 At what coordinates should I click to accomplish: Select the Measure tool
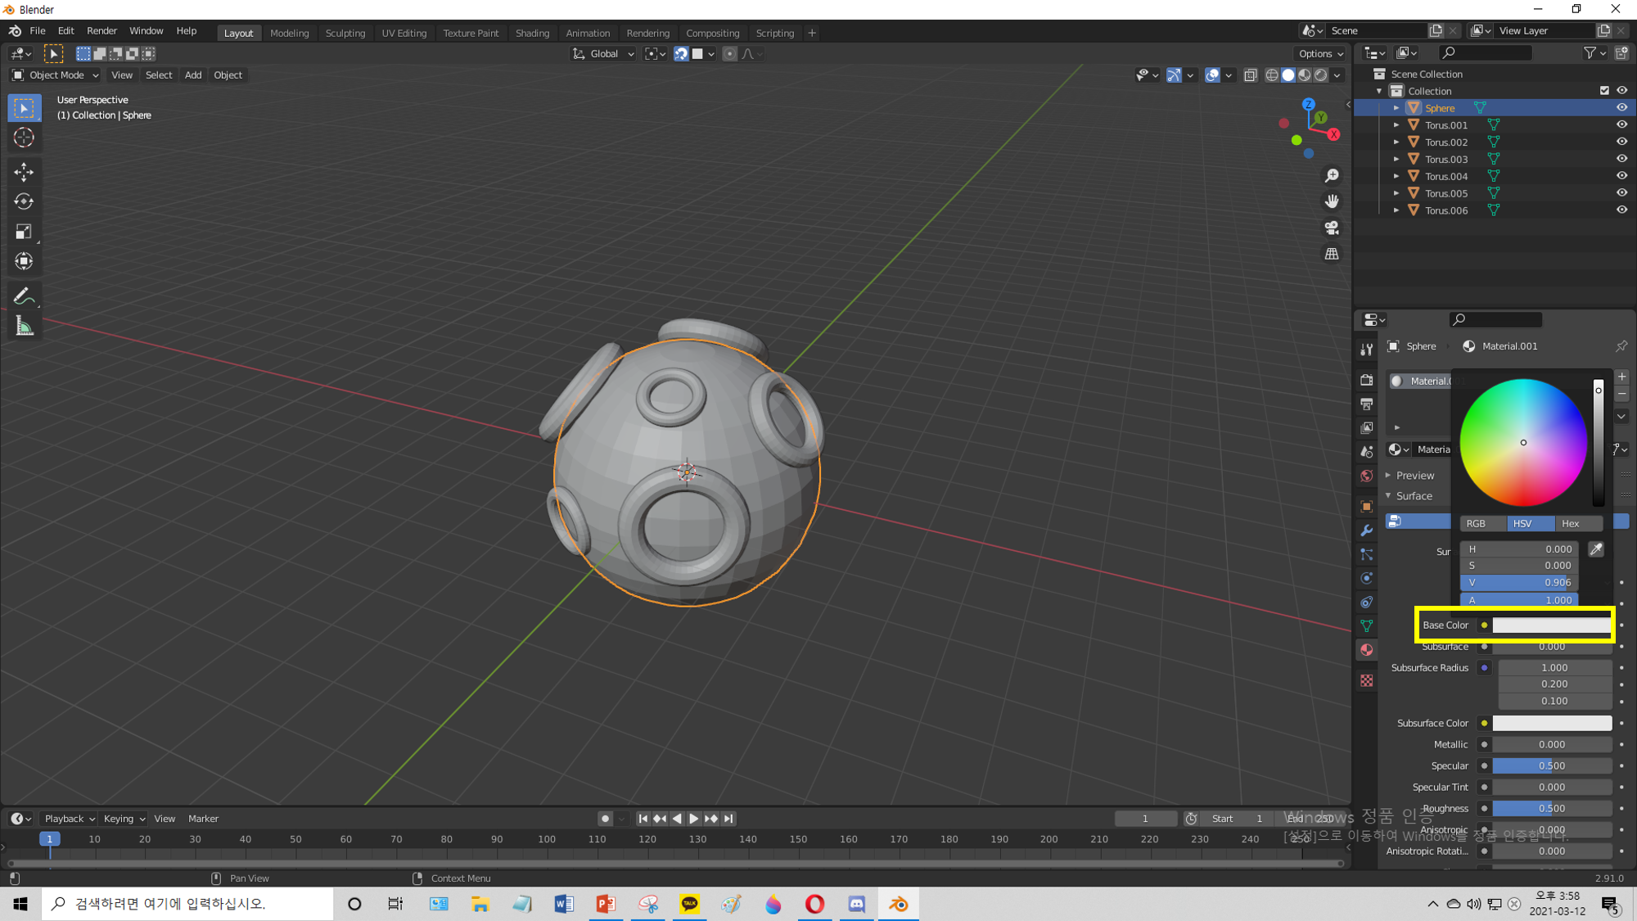(x=24, y=327)
